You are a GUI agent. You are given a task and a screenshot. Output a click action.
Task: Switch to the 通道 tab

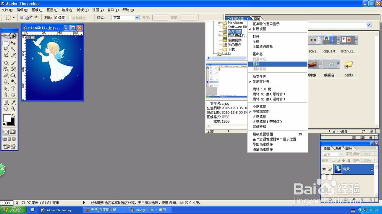pos(338,148)
